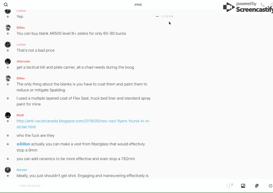Viewport: 273px width, 193px height.
Task: Click EksD's profile avatar
Action: (8, 115)
